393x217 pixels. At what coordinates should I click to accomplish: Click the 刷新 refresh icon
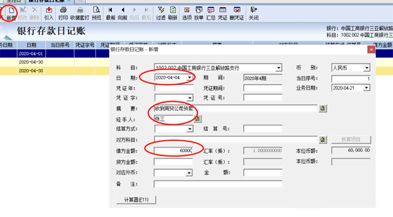click(x=173, y=13)
